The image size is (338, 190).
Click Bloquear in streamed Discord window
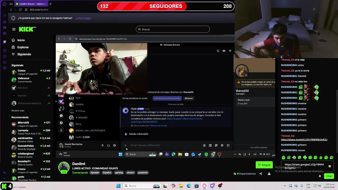click(189, 98)
